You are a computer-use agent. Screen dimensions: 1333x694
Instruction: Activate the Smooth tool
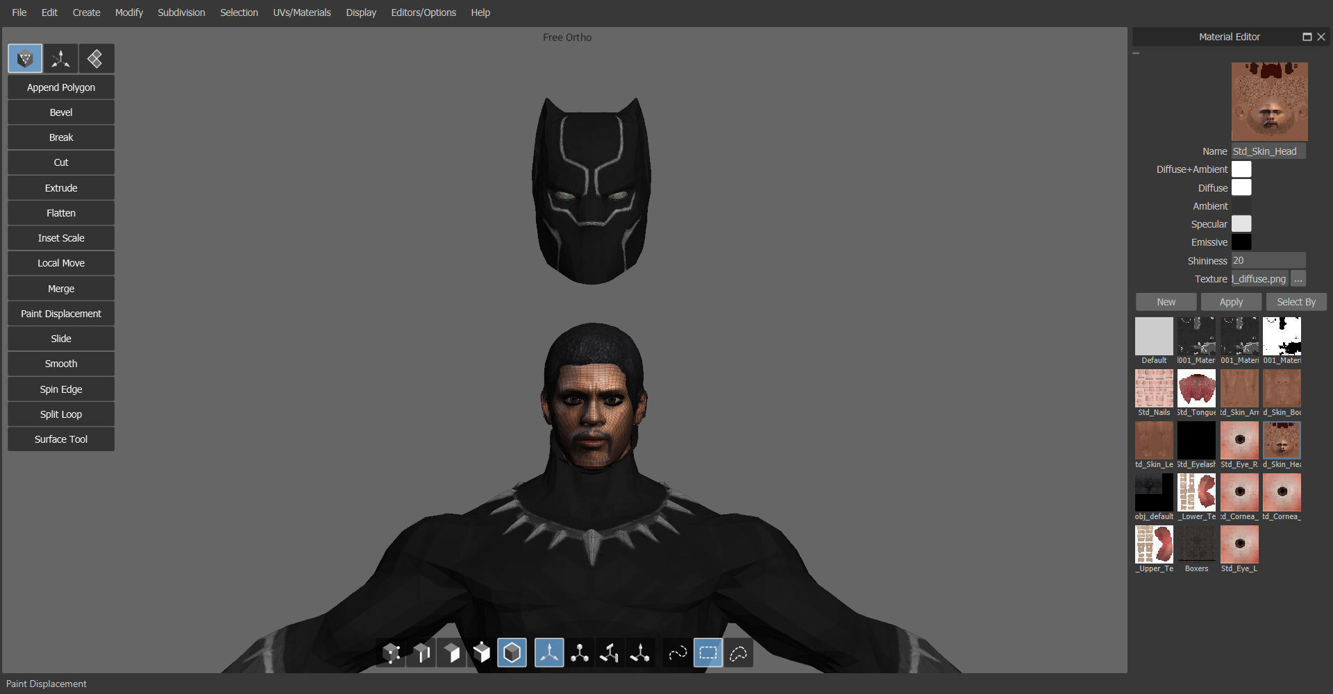(61, 364)
